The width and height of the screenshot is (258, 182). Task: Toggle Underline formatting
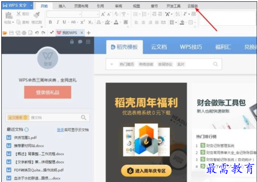[x=64, y=22]
